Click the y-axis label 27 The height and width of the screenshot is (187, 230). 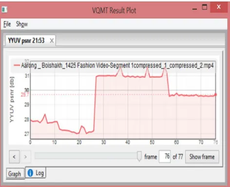pos(27,134)
